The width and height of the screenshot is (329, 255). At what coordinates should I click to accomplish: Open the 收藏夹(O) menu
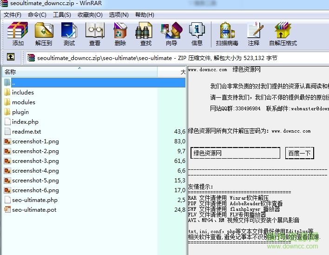pos(90,15)
